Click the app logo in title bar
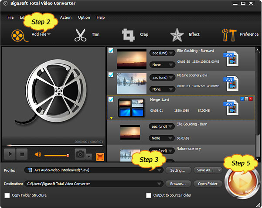Viewport: 262px width, 208px height. pyautogui.click(x=5, y=3)
